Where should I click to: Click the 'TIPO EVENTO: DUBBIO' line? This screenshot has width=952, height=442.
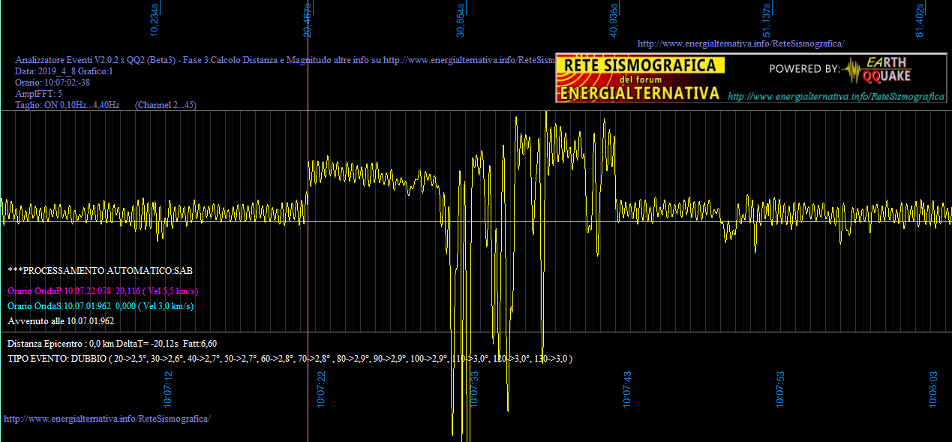point(290,359)
